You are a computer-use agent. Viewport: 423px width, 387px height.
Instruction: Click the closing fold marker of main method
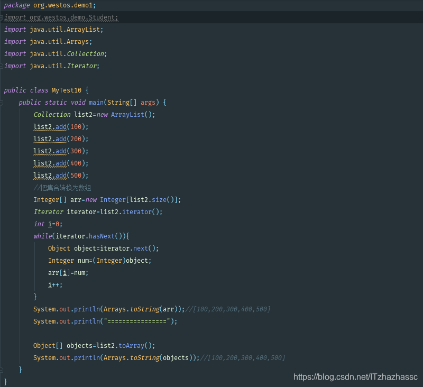point(2,370)
